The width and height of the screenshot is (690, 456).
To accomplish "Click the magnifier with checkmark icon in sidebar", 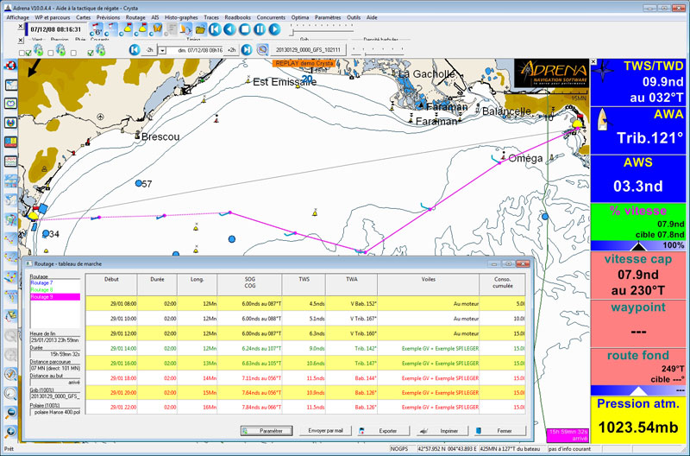I will (10, 374).
